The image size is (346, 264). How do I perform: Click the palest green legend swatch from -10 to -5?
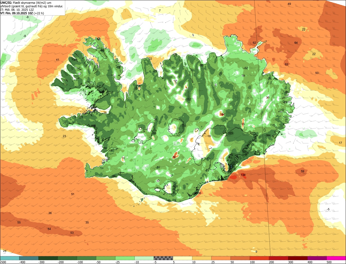144,258
